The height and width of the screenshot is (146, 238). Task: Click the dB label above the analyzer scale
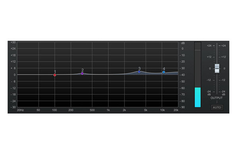pyautogui.click(x=183, y=43)
